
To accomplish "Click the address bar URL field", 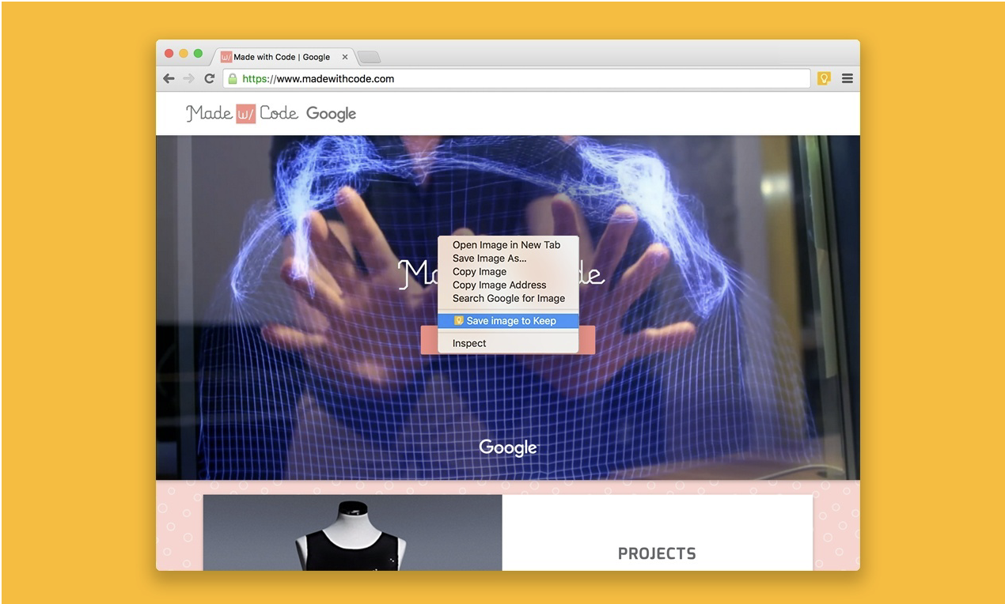I will coord(517,78).
